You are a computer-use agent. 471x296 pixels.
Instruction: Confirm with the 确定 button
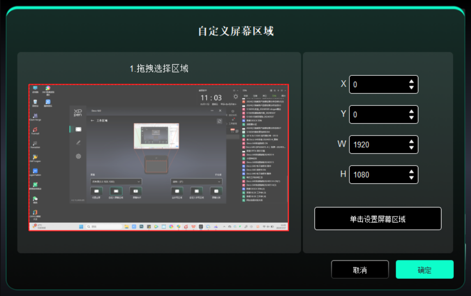click(424, 270)
